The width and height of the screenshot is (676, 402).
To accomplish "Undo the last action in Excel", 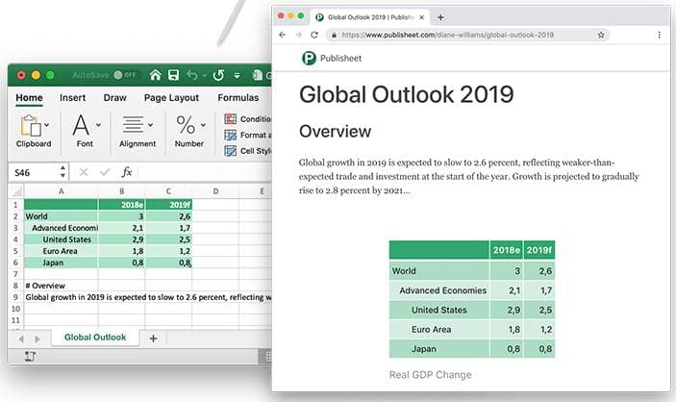I will click(192, 75).
